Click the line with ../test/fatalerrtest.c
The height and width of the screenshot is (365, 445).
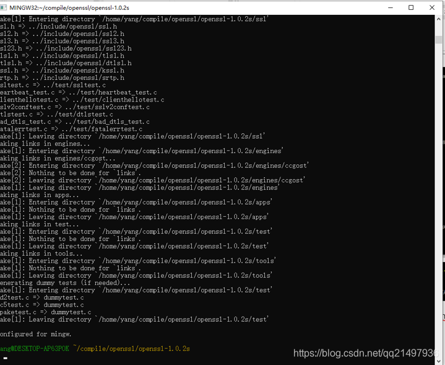tap(71, 129)
